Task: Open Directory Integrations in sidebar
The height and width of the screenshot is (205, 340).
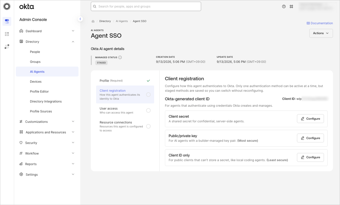Action: [x=46, y=101]
